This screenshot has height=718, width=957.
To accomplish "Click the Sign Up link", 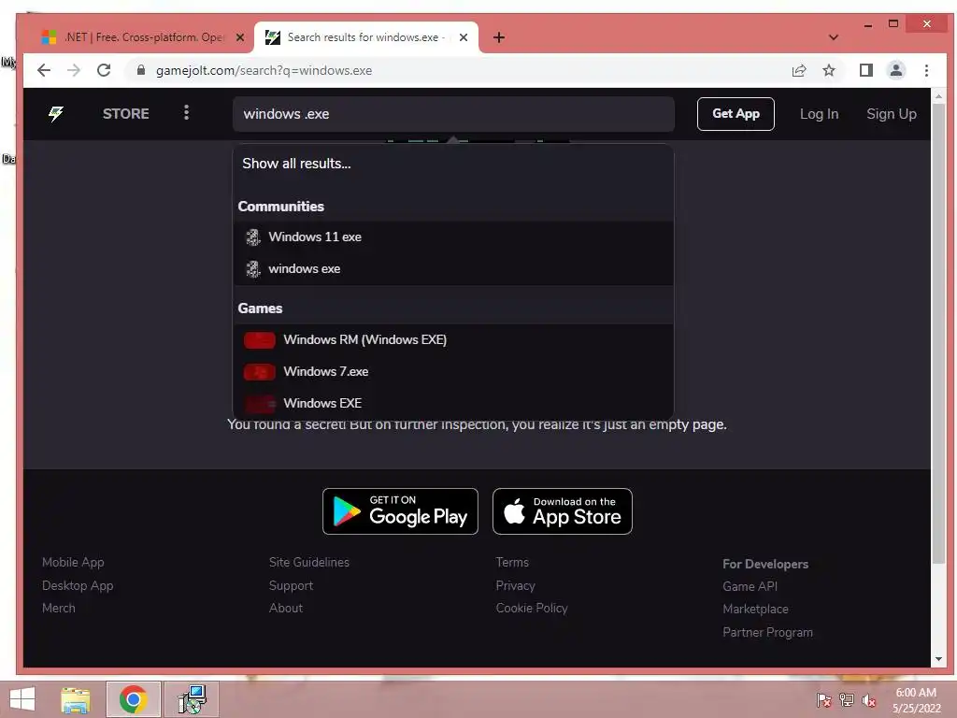I will pyautogui.click(x=891, y=114).
